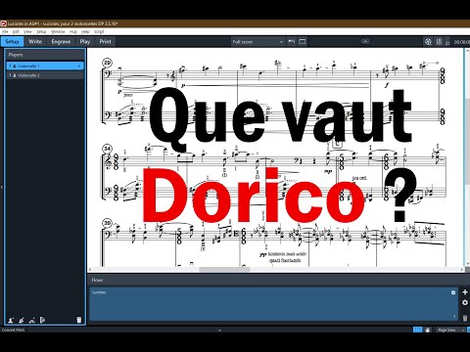Expand the Violoncelle 2 player row
Viewport: 470px width, 352px height.
[x=10, y=75]
